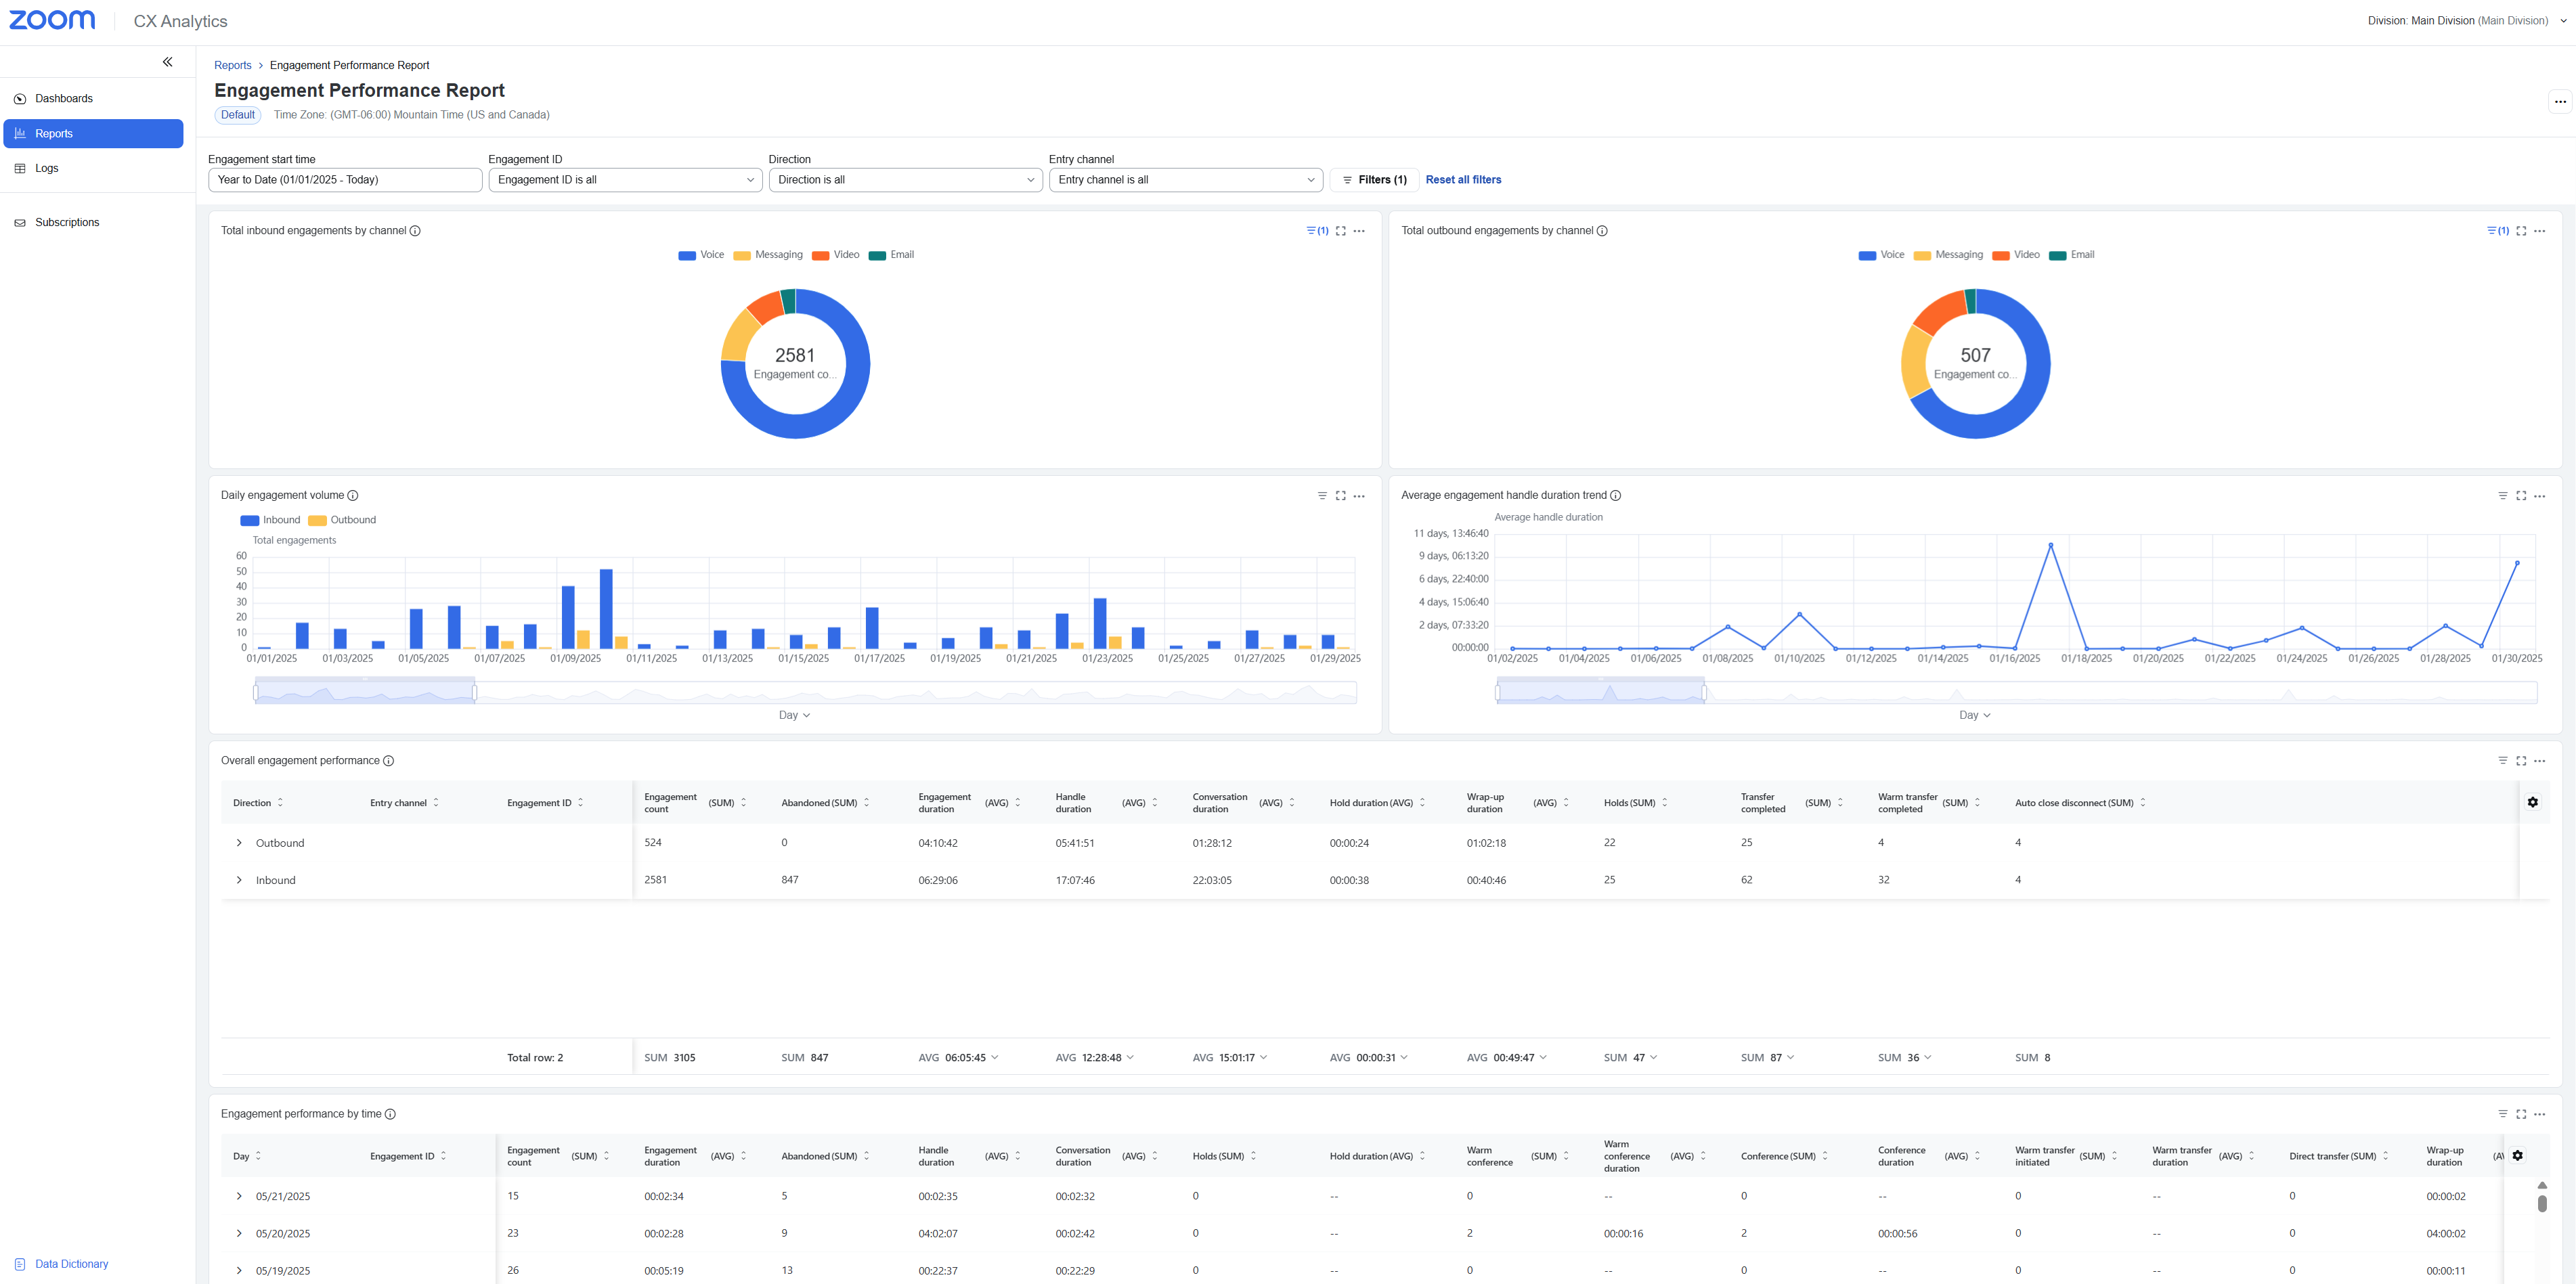Expand Overall engagement performance to fullscreen
Image resolution: width=2576 pixels, height=1284 pixels.
(x=2521, y=761)
